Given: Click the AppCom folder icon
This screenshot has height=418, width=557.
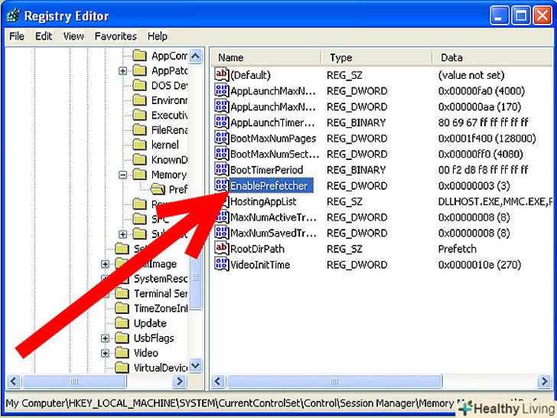Looking at the screenshot, I should pyautogui.click(x=139, y=55).
